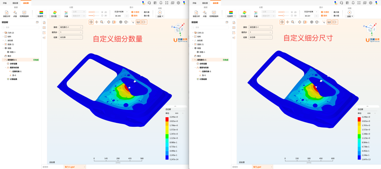The width and height of the screenshot is (381, 169).
Task: Open 误差分析 tool in the left window
Action: [x=7, y=13]
